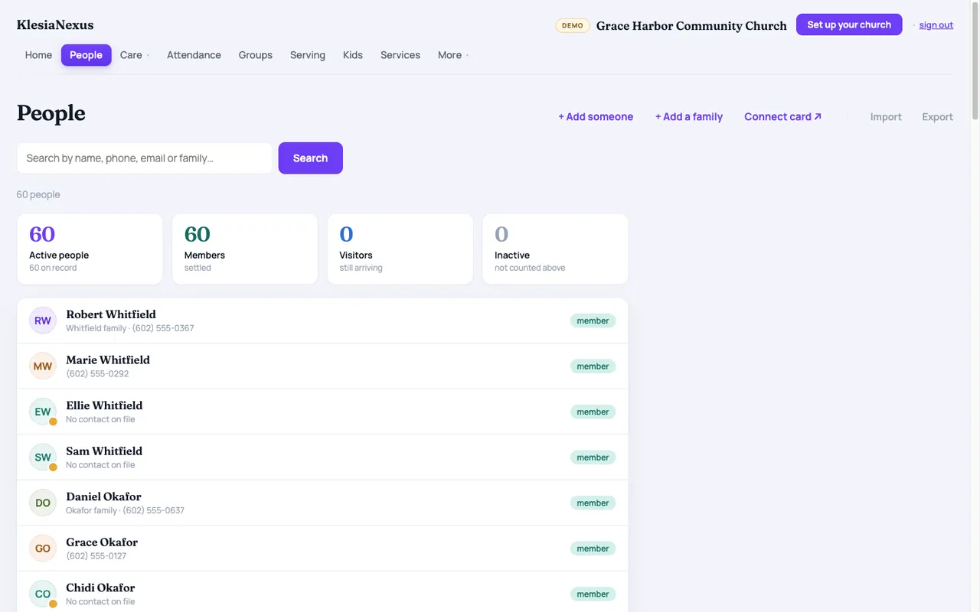Select the Inactive stat card
980x612 pixels.
point(555,249)
